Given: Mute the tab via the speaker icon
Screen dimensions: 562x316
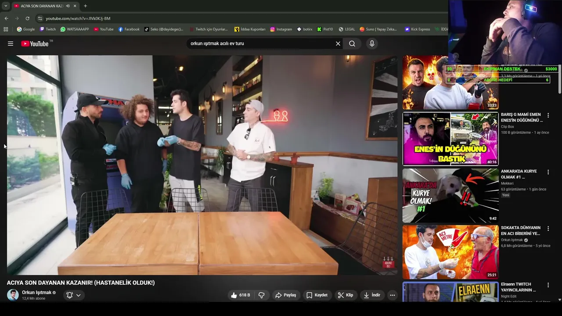Looking at the screenshot, I should pyautogui.click(x=68, y=6).
